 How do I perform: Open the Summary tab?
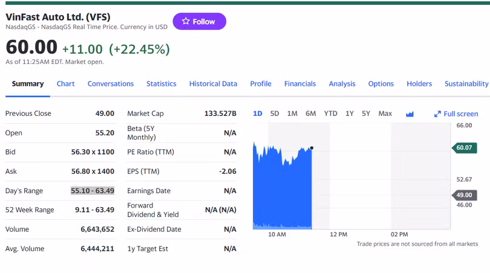pos(28,84)
